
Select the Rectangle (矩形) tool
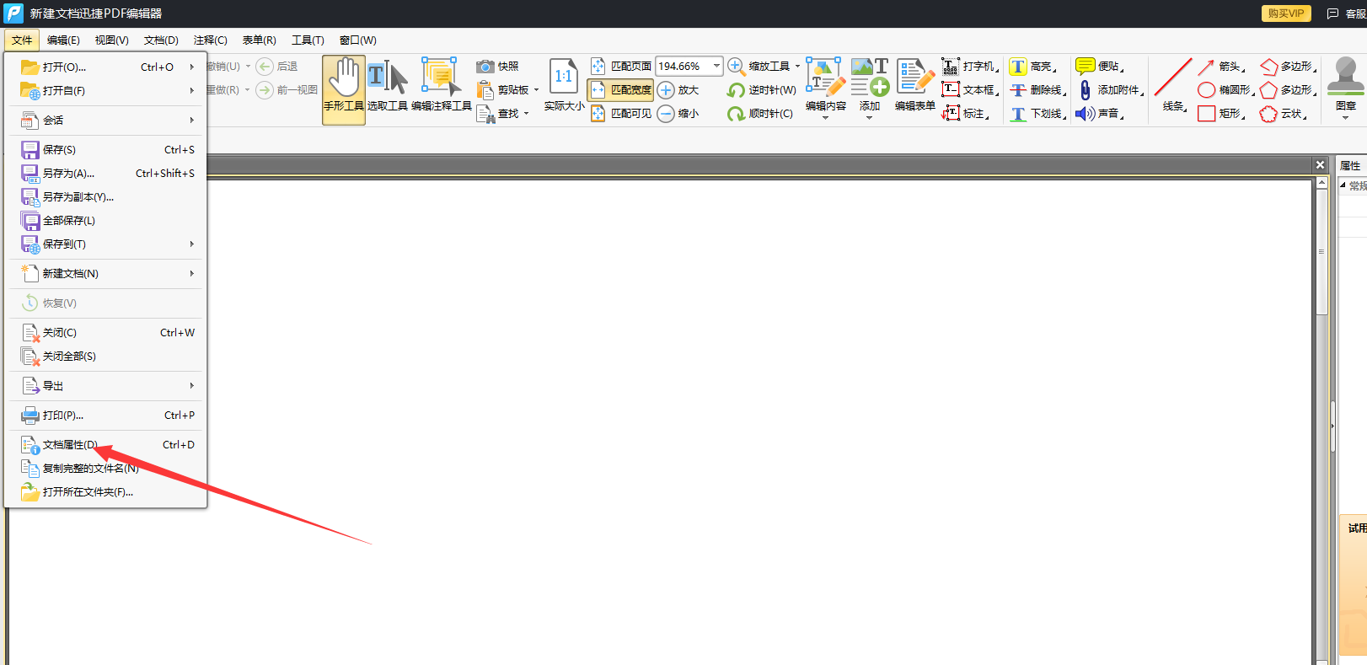(1221, 114)
